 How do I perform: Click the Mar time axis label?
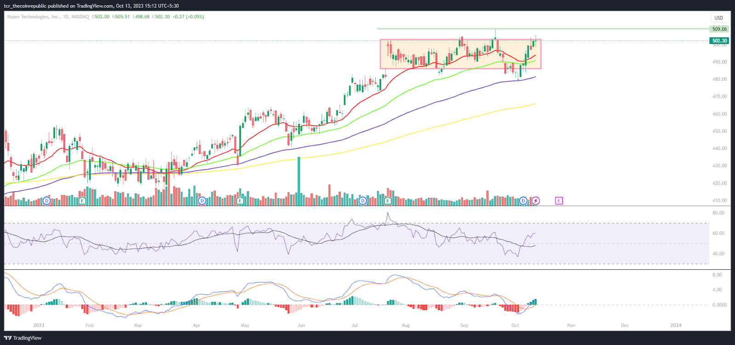pos(138,325)
